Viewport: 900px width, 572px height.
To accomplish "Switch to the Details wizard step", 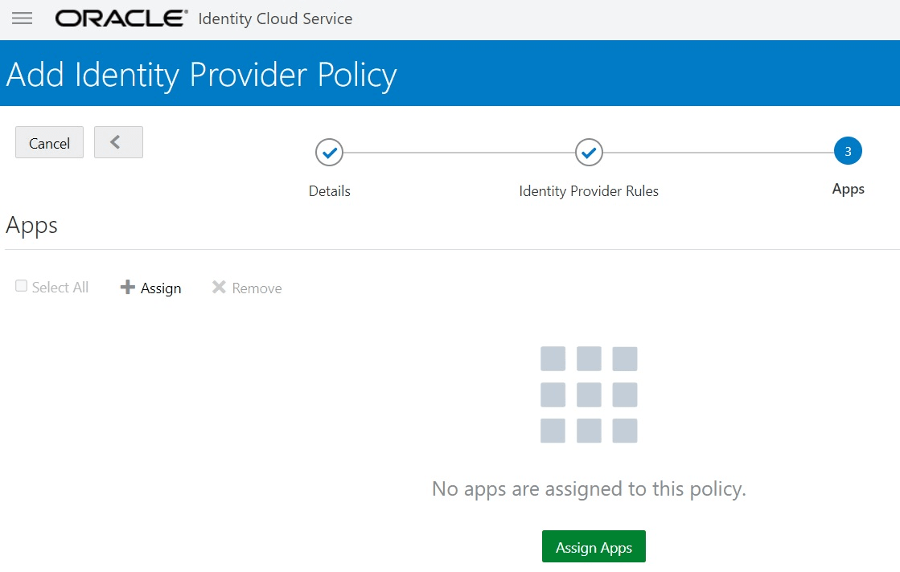I will pos(329,191).
